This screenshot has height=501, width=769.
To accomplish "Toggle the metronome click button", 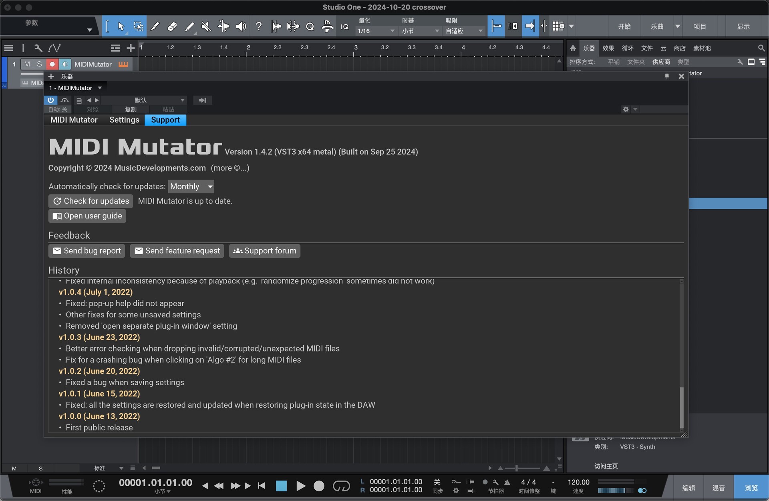I will (x=507, y=482).
